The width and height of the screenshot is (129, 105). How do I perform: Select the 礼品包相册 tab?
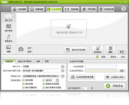(54, 9)
